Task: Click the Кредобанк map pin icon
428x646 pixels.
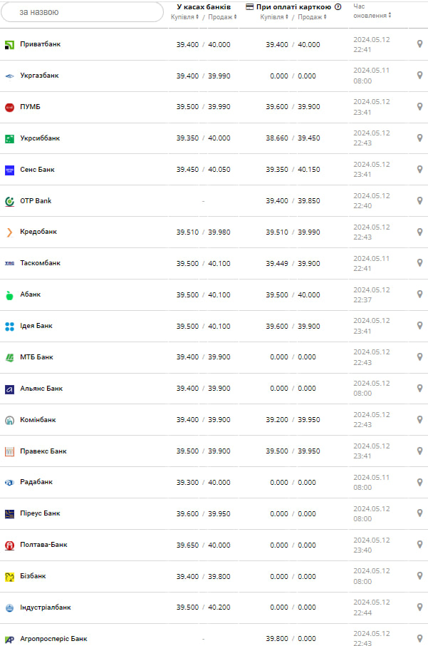Action: tap(419, 232)
